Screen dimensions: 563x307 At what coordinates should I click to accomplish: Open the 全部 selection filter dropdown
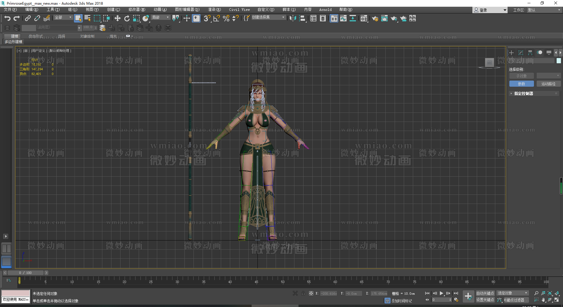pos(63,18)
